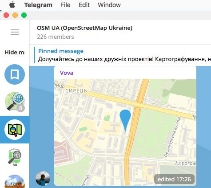This screenshot has width=211, height=188.
Task: Click the 226 members label
Action: click(x=56, y=37)
